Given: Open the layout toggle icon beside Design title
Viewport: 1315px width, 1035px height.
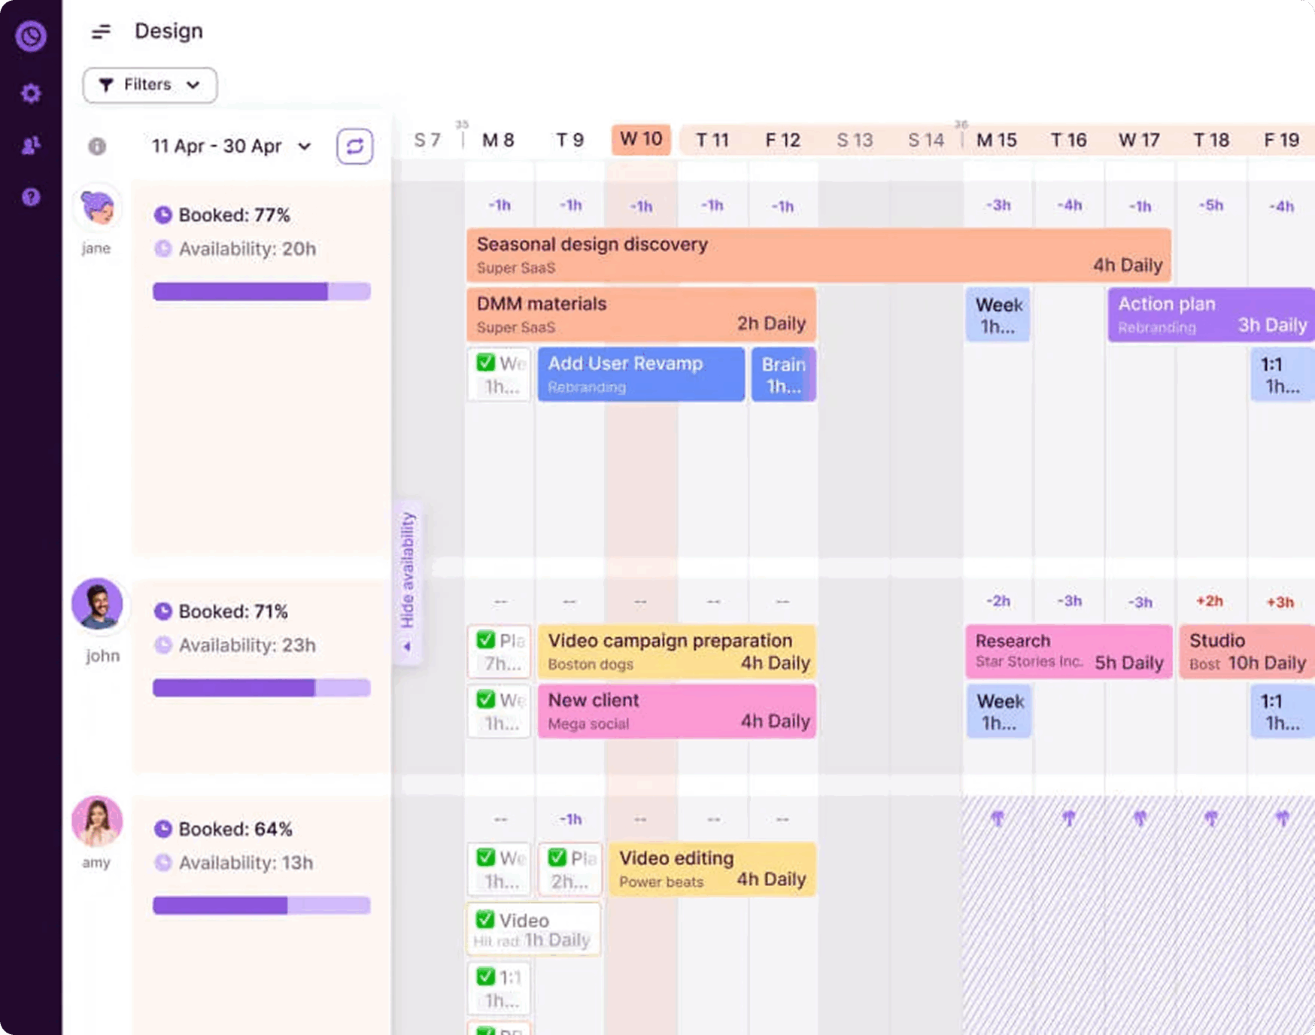Looking at the screenshot, I should coord(102,32).
